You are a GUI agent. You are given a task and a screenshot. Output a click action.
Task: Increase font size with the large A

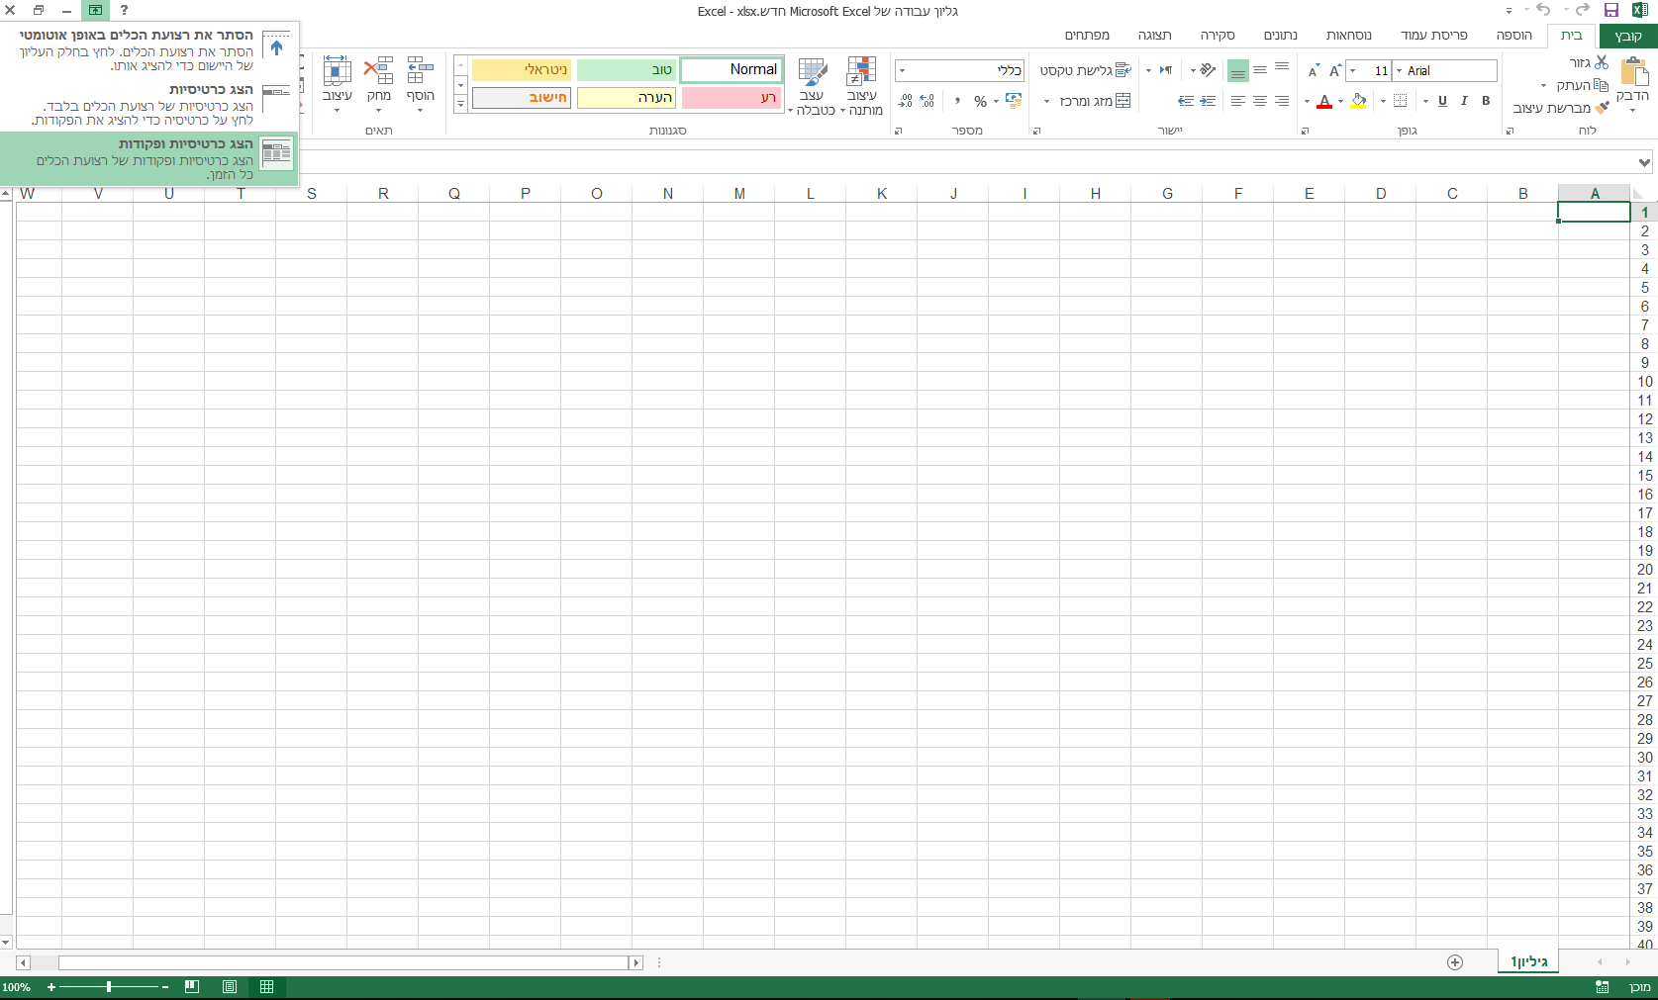[1336, 70]
